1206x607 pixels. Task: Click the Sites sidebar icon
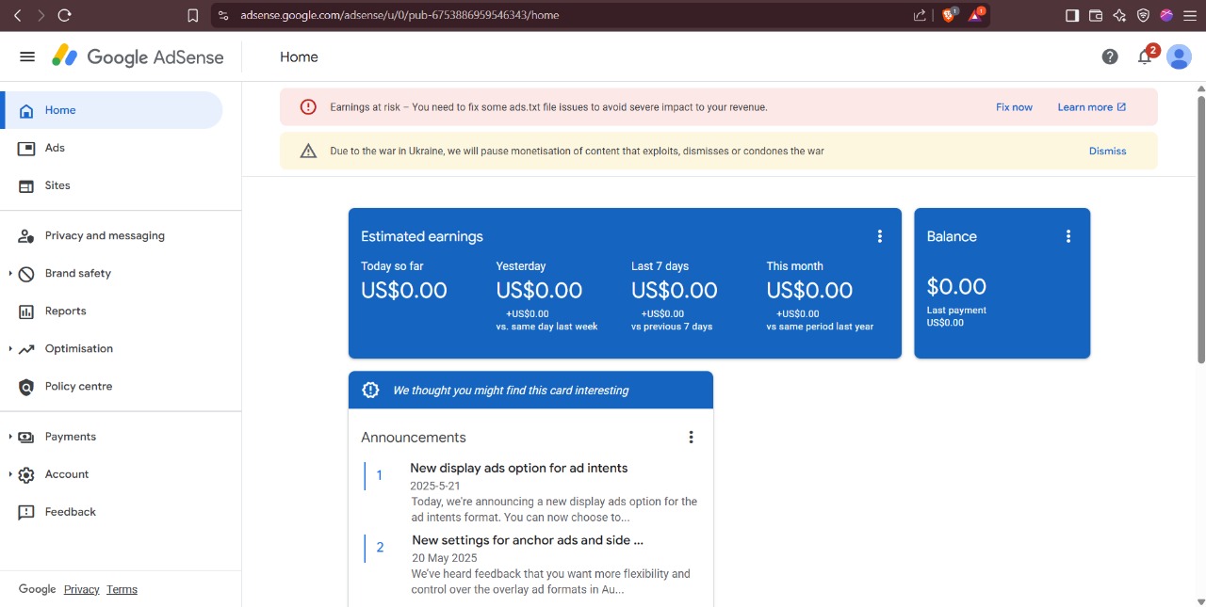point(26,185)
